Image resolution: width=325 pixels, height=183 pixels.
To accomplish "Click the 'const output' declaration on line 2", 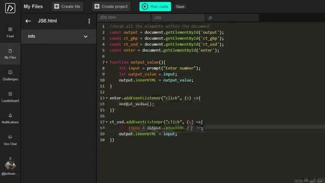I will click(123, 33).
